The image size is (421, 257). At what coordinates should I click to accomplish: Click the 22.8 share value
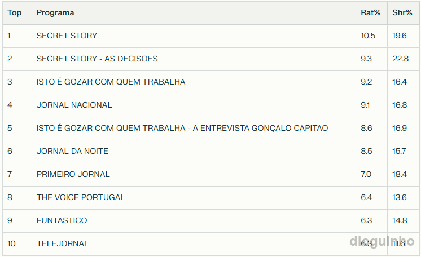point(400,59)
